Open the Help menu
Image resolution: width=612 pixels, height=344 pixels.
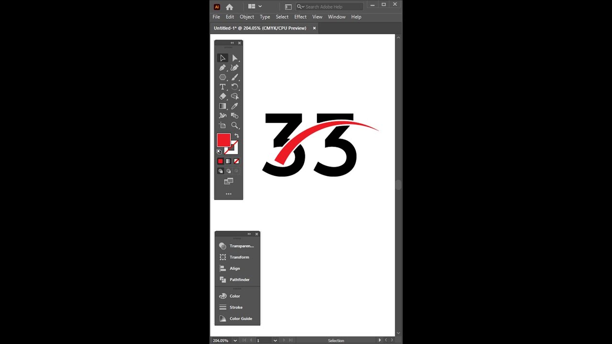point(356,17)
